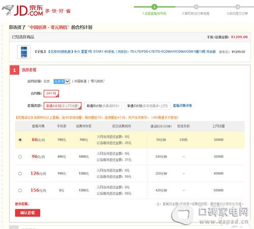Viewport: 254px width, 229px height.
Task: Select 联通A计划 package type
Action: tap(62, 106)
